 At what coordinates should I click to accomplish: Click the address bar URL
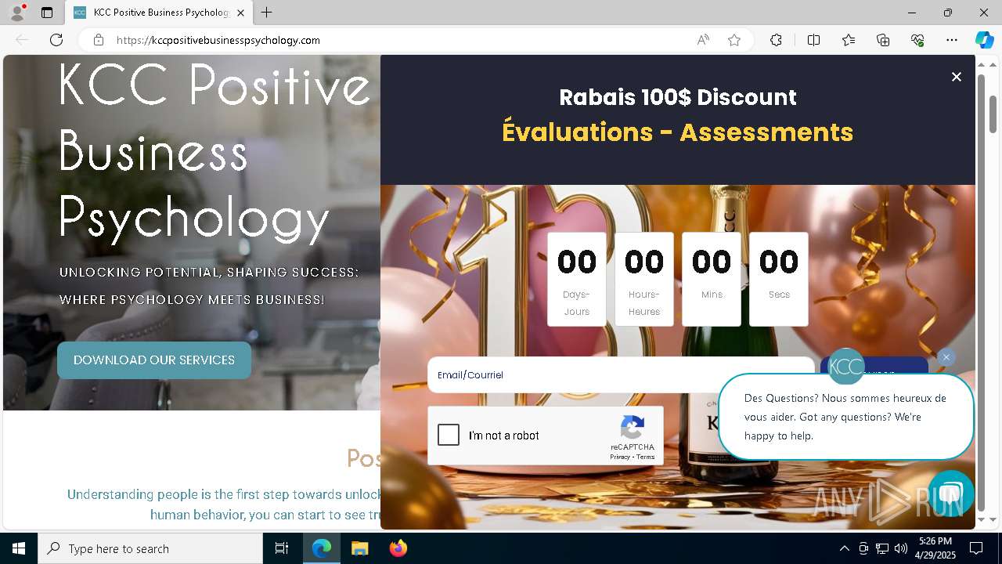coord(218,40)
